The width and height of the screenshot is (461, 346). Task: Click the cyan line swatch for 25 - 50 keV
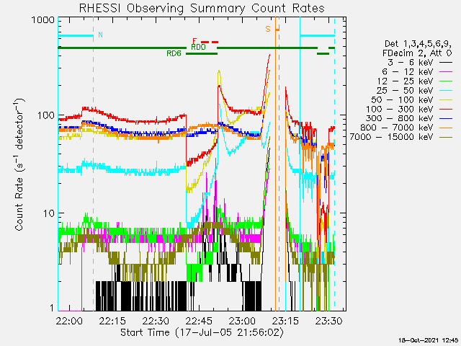(446, 91)
